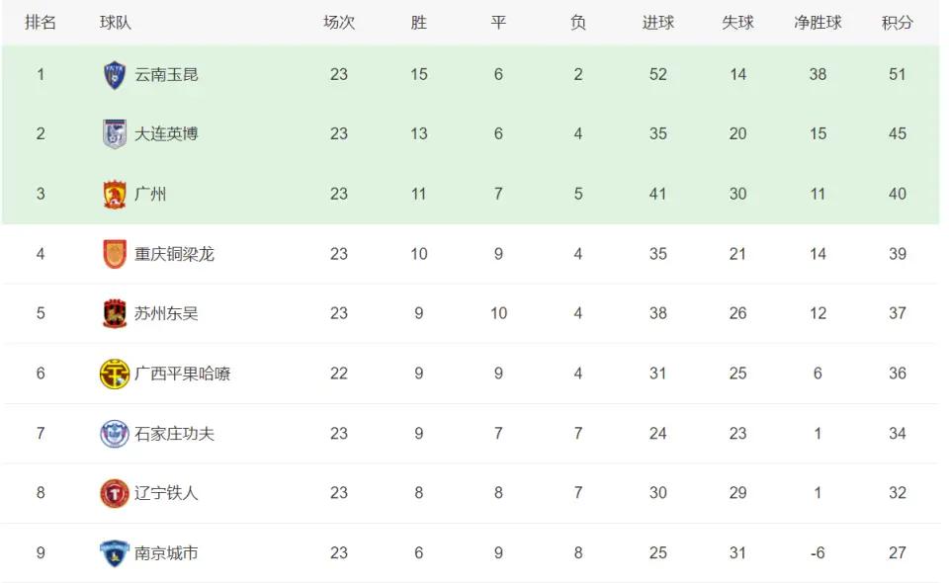Select the 51 points cell for 云南玉昆
The width and height of the screenshot is (949, 583).
pos(897,74)
